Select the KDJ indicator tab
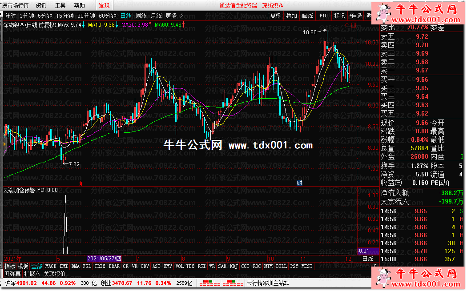This screenshot has width=467, height=291. (233, 266)
